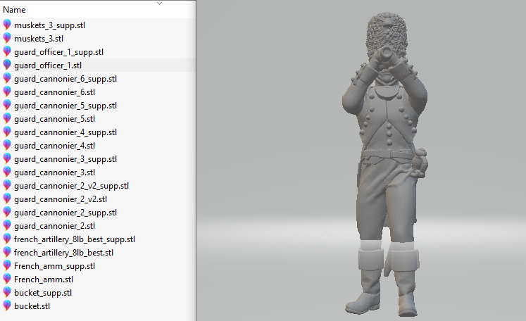
Task: Click file name guard_officer_1_supp.stl
Action: point(58,52)
